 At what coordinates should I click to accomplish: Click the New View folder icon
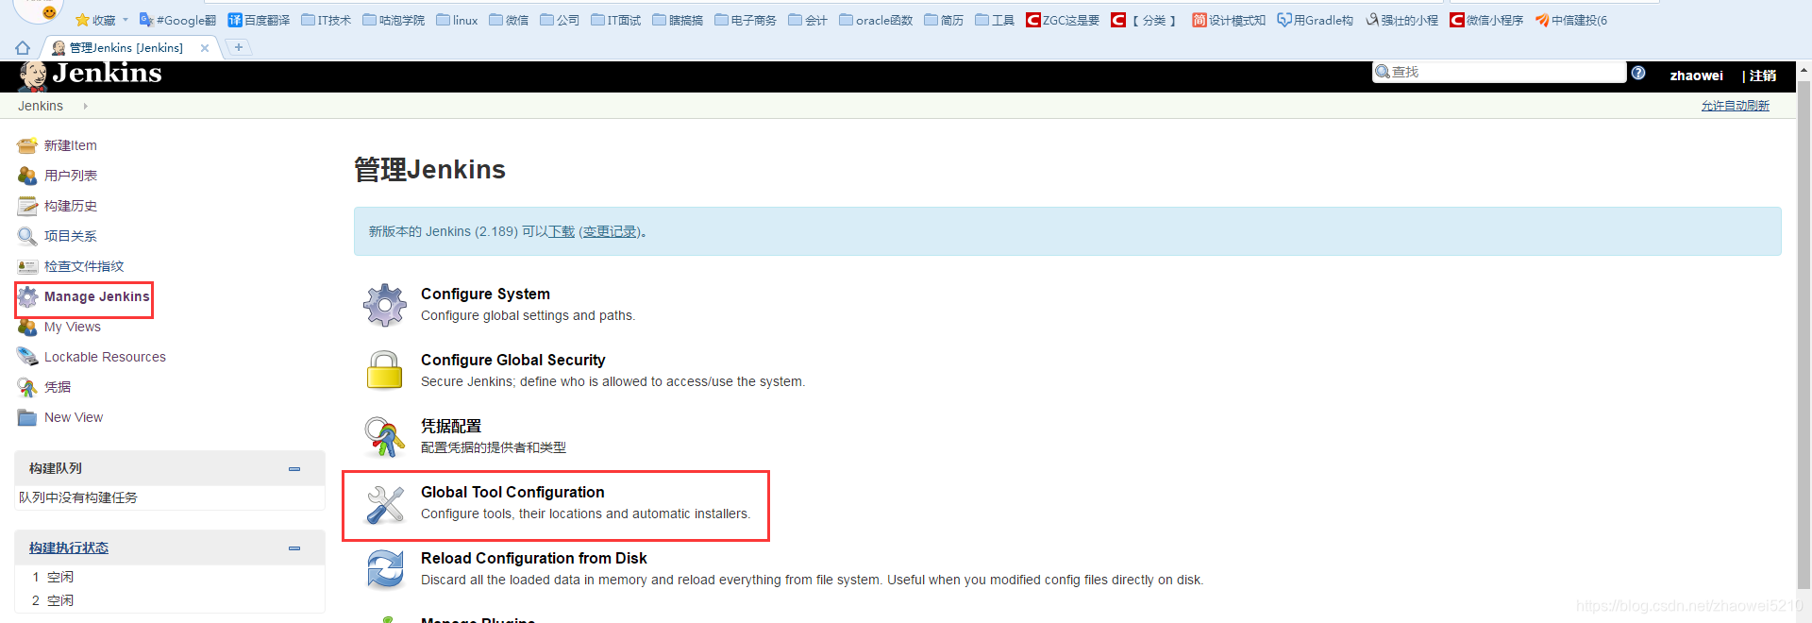pos(27,417)
